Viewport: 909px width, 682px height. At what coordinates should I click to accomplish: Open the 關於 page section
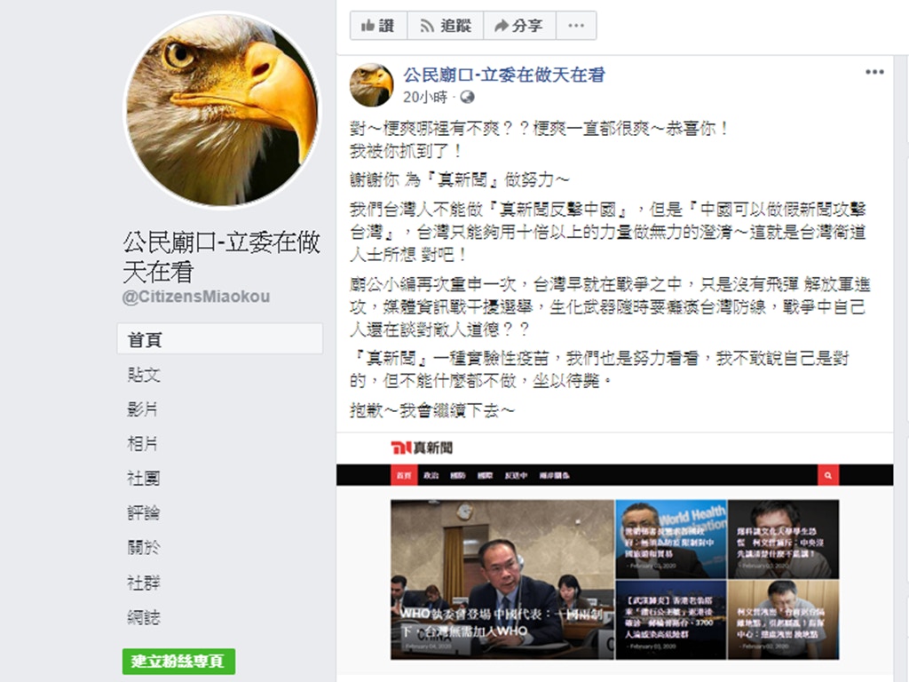(x=143, y=547)
